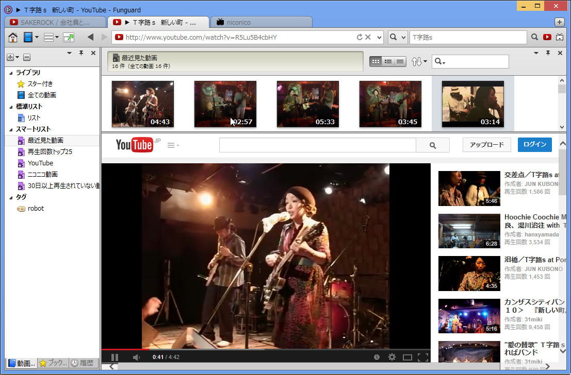Open the sort order dropdown
The width and height of the screenshot is (571, 375).
(419, 61)
